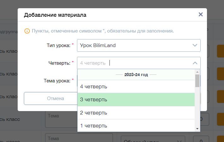Click the orange info icon
This screenshot has width=224, height=142.
[27, 31]
